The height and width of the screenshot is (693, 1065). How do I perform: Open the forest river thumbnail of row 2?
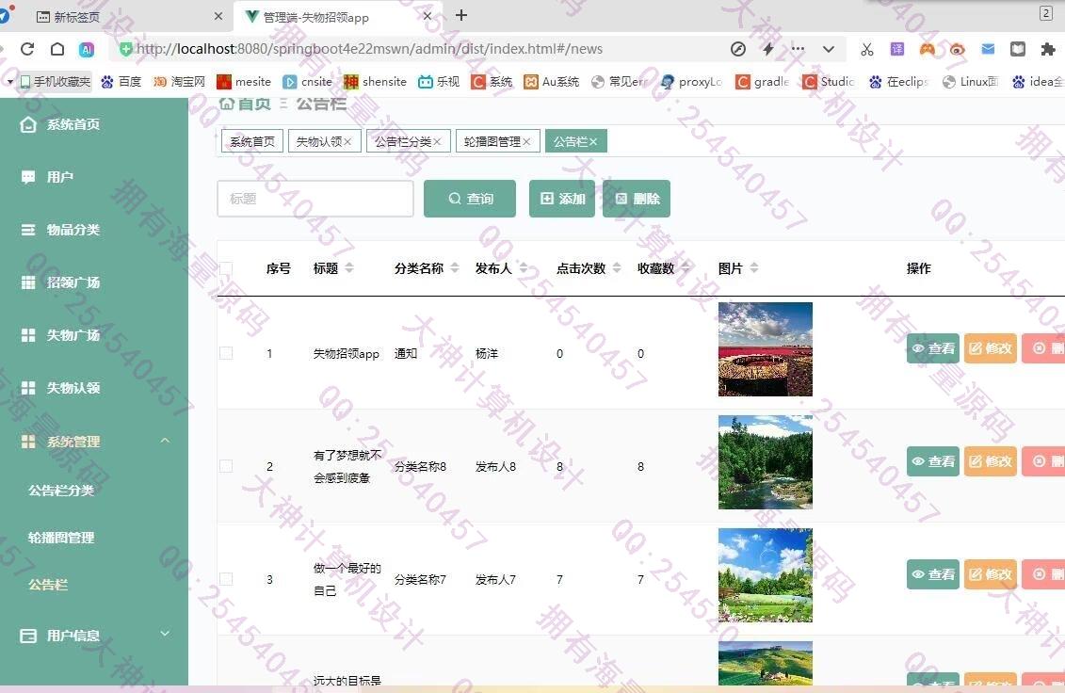[766, 462]
